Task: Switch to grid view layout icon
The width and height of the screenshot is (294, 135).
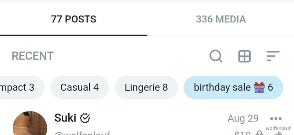Action: pyautogui.click(x=244, y=56)
